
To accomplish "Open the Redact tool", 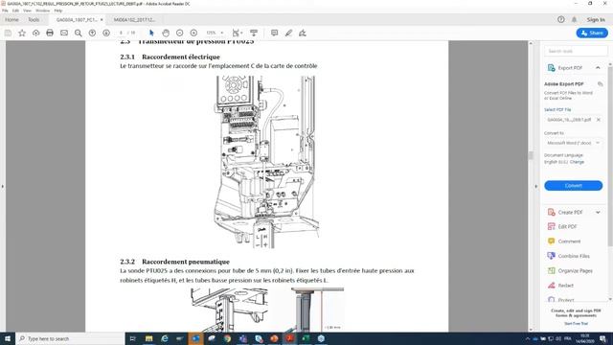I will click(565, 286).
